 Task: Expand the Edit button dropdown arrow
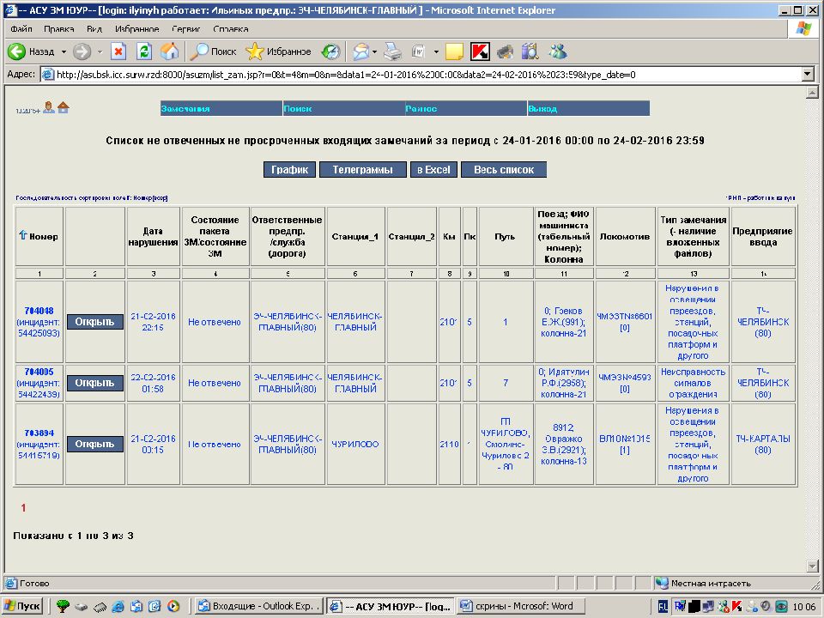436,51
